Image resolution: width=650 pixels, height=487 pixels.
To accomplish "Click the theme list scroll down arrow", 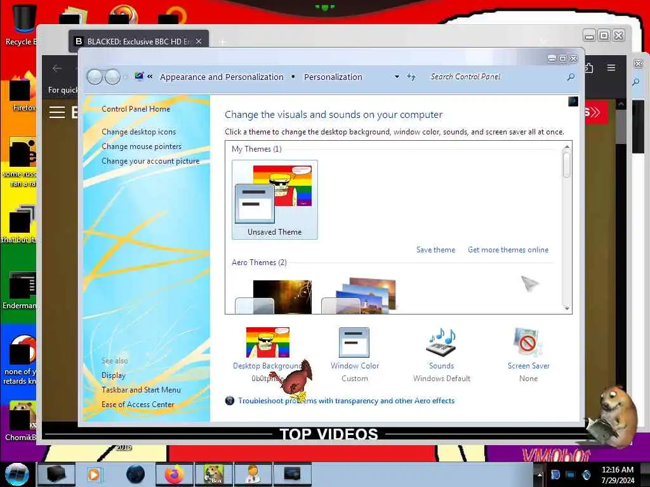I will [567, 309].
